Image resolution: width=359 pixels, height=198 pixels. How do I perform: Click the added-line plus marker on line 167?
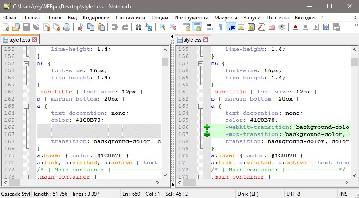pos(207,134)
